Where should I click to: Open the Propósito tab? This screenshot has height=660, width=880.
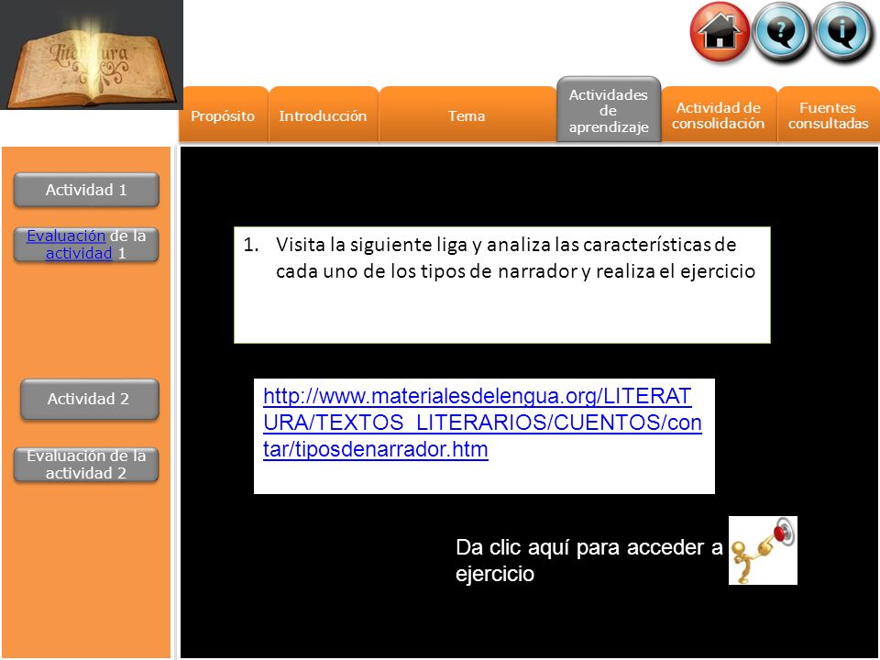point(224,115)
